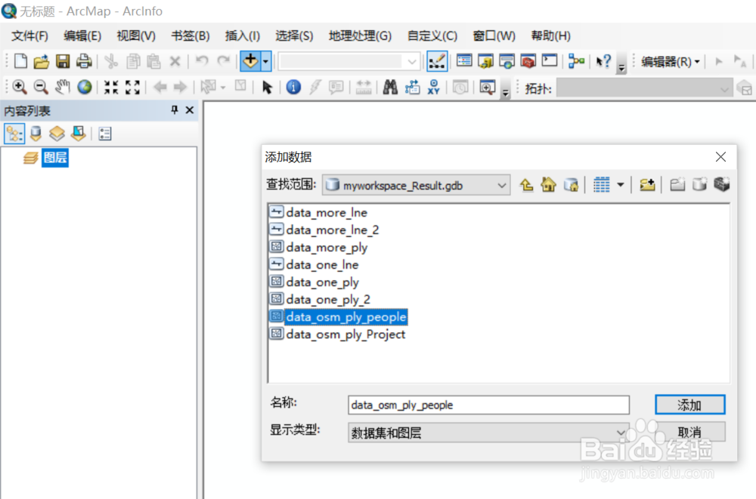Screen dimensions: 756x499
Task: Open the Windows menu 窗口(W)
Action: [x=494, y=36]
